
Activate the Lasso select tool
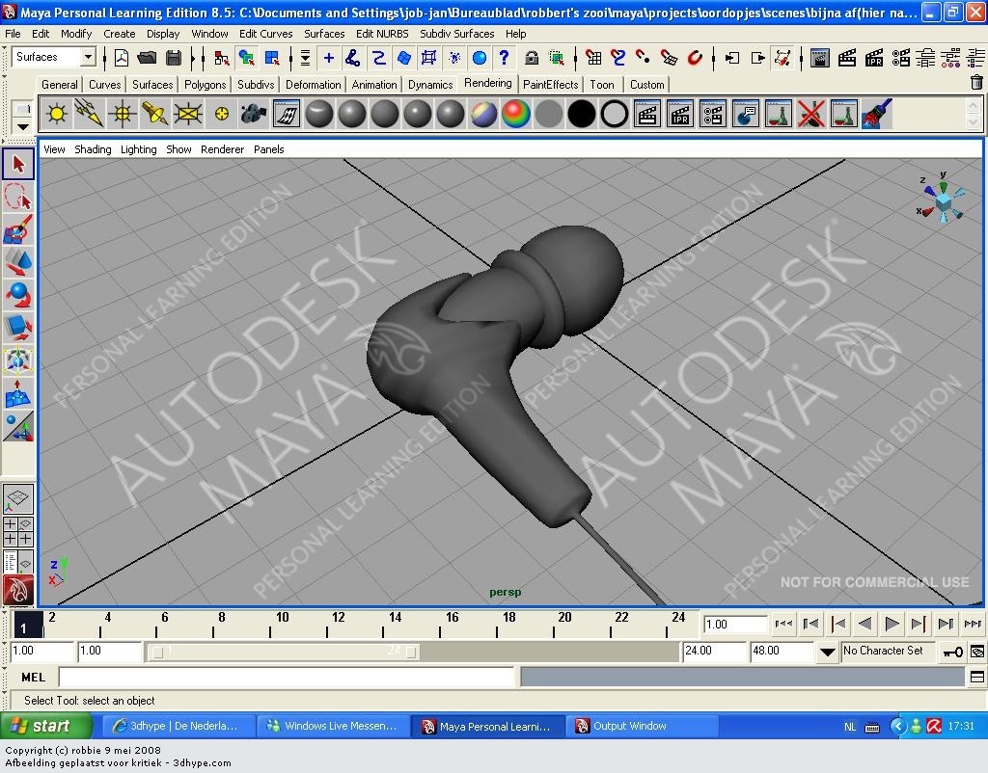click(18, 197)
